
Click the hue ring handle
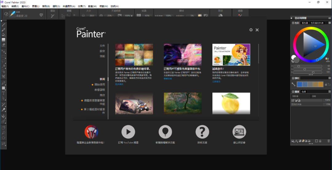coord(317,60)
